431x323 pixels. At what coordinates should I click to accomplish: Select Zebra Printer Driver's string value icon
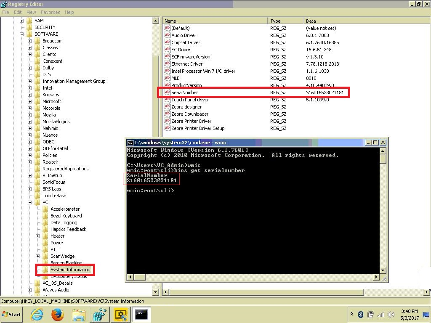point(168,121)
